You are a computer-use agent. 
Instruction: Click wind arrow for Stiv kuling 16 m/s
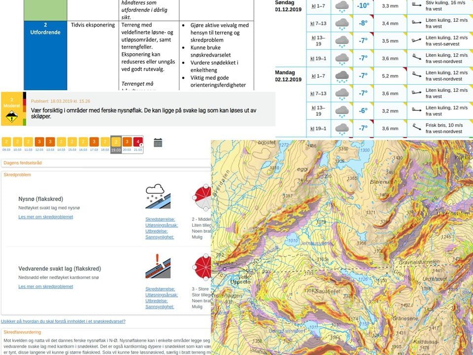click(417, 4)
